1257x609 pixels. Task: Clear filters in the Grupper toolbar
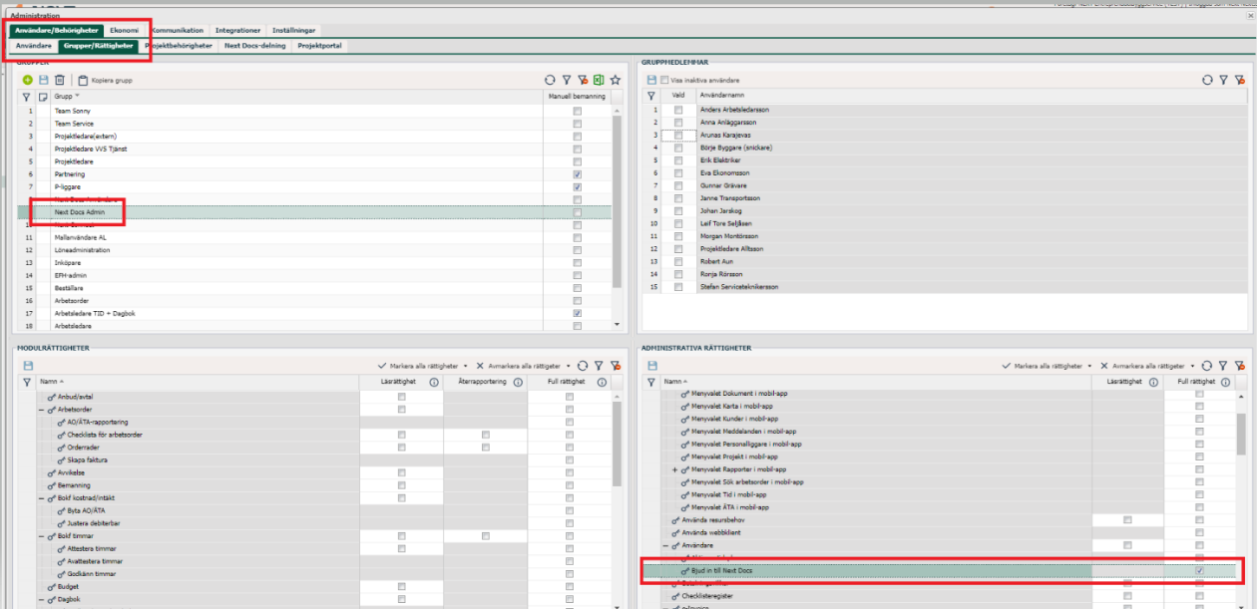click(583, 80)
